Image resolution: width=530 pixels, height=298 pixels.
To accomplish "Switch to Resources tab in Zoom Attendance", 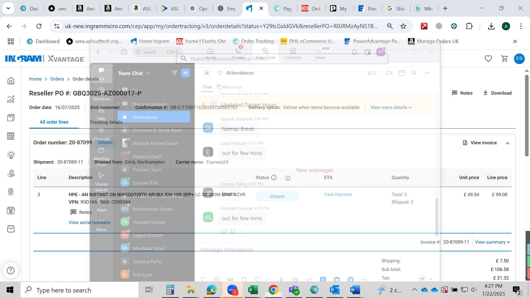I will point(229,87).
